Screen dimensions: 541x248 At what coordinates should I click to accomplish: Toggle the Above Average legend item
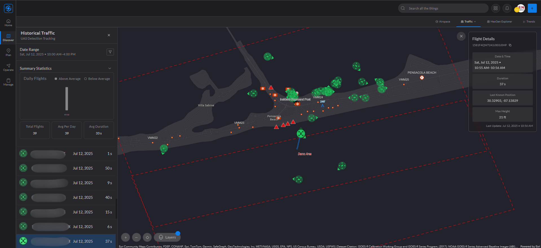(x=68, y=79)
